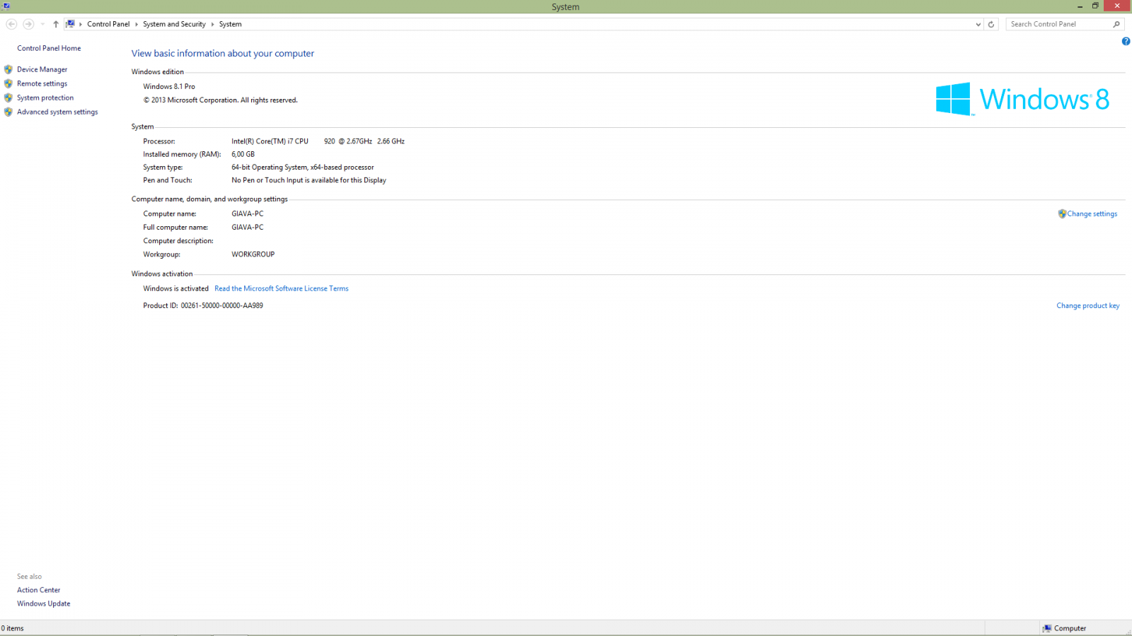Click the 0 items status text
The width and height of the screenshot is (1132, 636).
[x=13, y=628]
